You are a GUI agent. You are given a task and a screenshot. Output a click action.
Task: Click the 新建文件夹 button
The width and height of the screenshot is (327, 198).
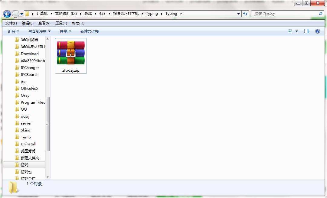89,31
